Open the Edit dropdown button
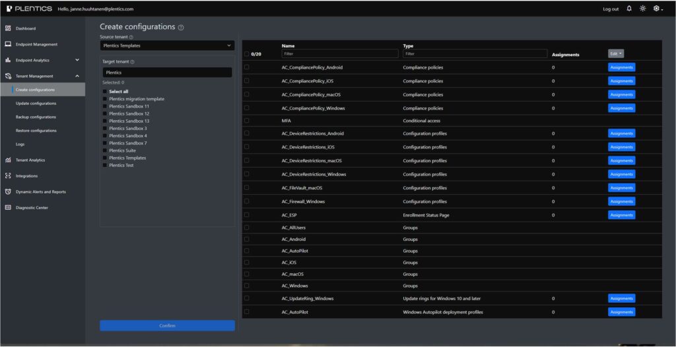This screenshot has width=676, height=347. tap(616, 53)
